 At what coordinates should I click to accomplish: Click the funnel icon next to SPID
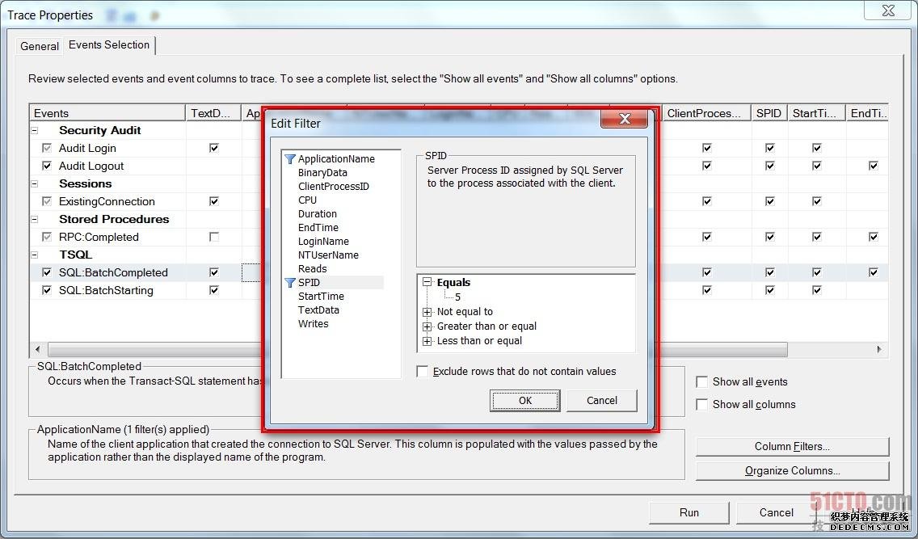[x=290, y=283]
